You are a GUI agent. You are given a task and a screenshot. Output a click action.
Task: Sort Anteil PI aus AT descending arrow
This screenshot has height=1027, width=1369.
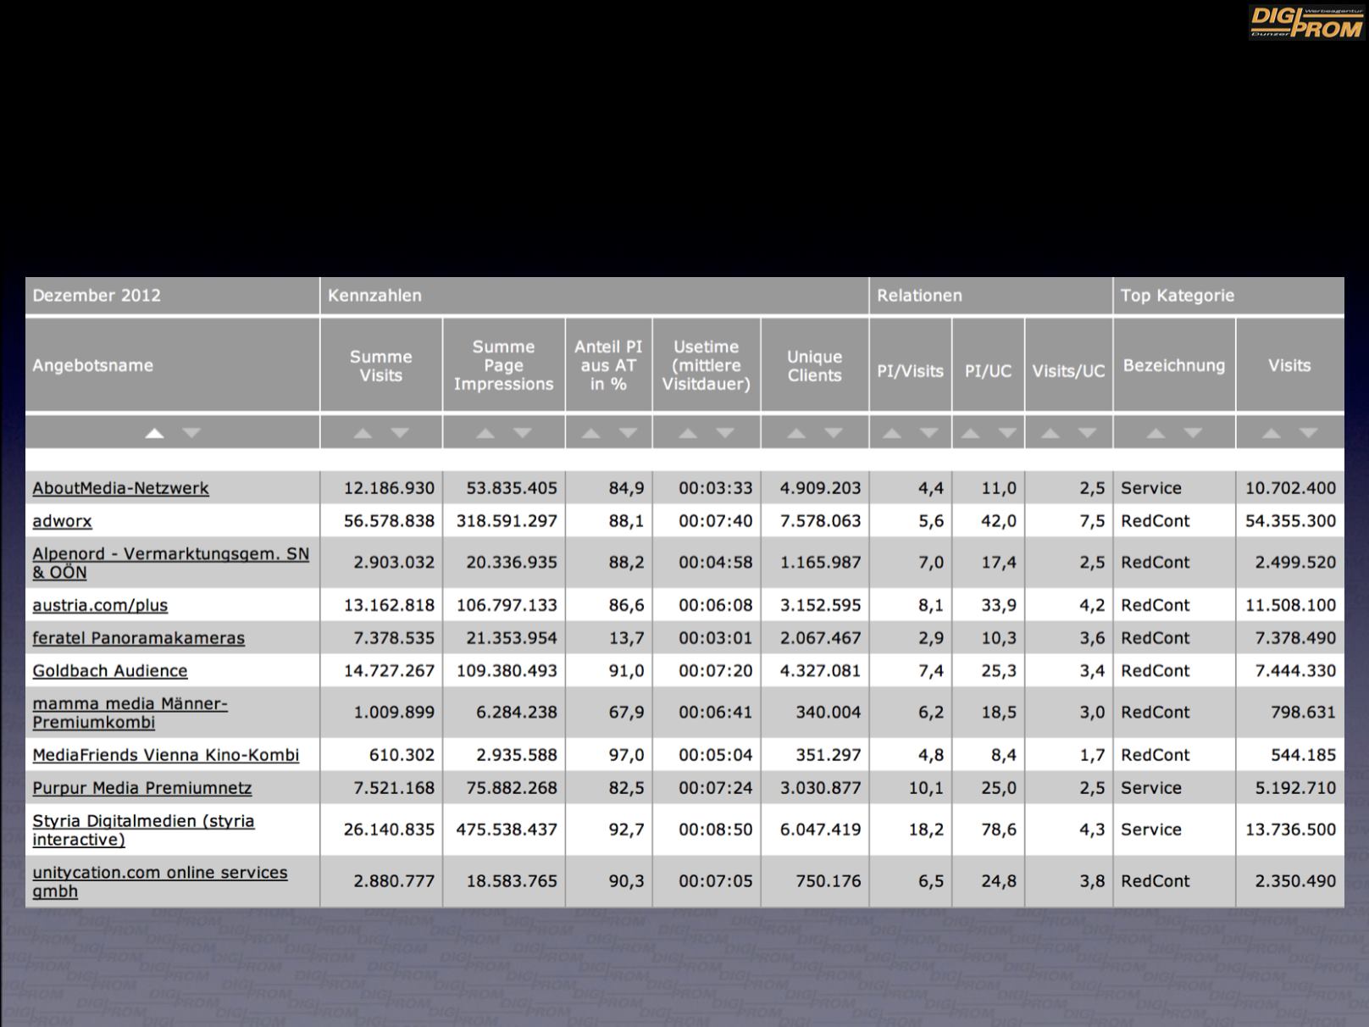pos(628,433)
